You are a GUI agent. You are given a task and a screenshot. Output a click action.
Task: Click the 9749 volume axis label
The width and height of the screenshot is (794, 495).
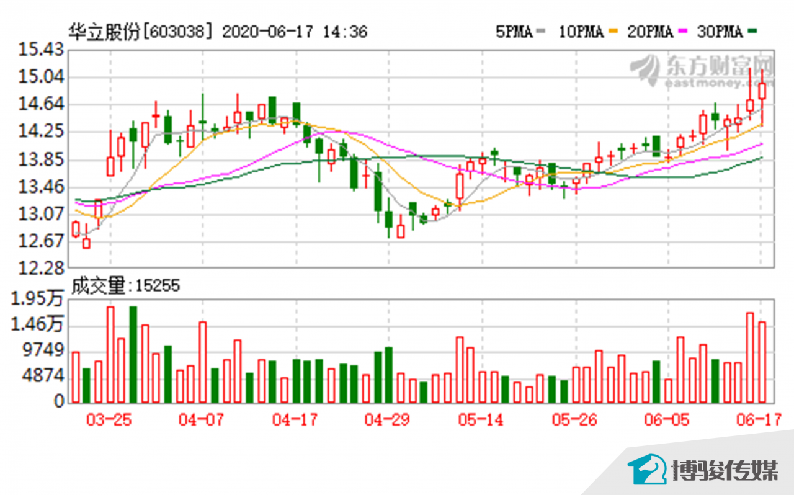point(44,350)
